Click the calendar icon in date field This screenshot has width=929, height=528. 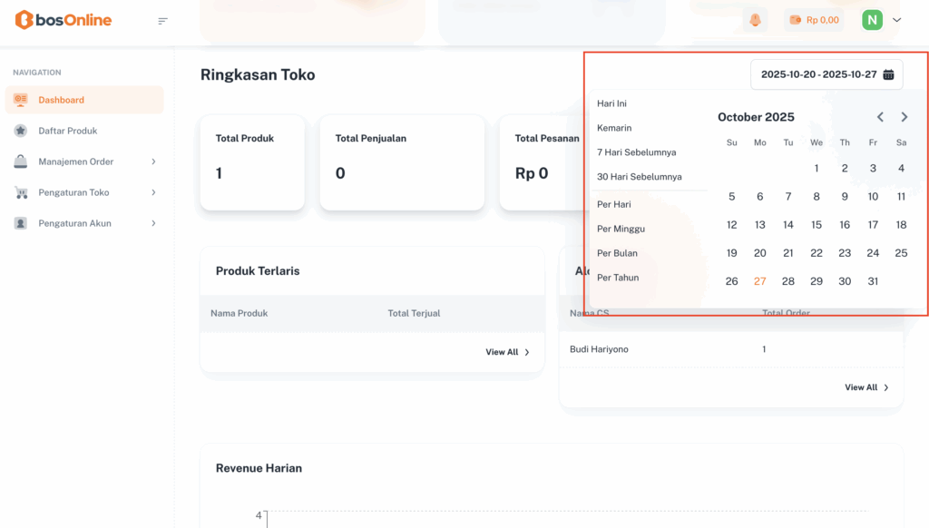[x=889, y=74]
